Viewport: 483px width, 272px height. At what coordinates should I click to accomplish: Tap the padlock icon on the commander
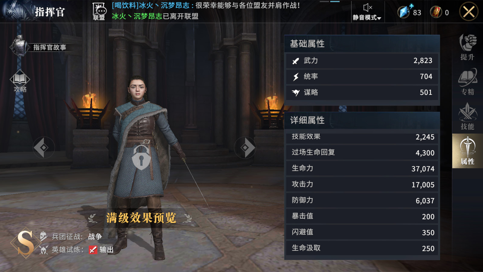141,157
